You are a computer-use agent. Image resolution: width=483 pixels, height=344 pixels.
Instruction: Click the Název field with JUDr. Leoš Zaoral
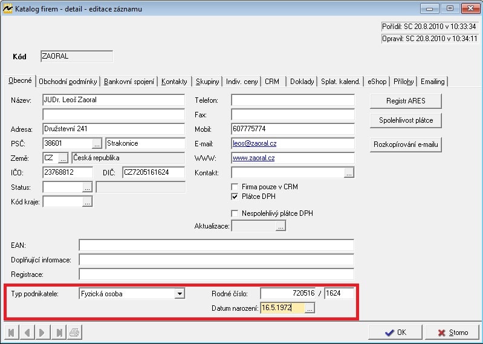(114, 100)
